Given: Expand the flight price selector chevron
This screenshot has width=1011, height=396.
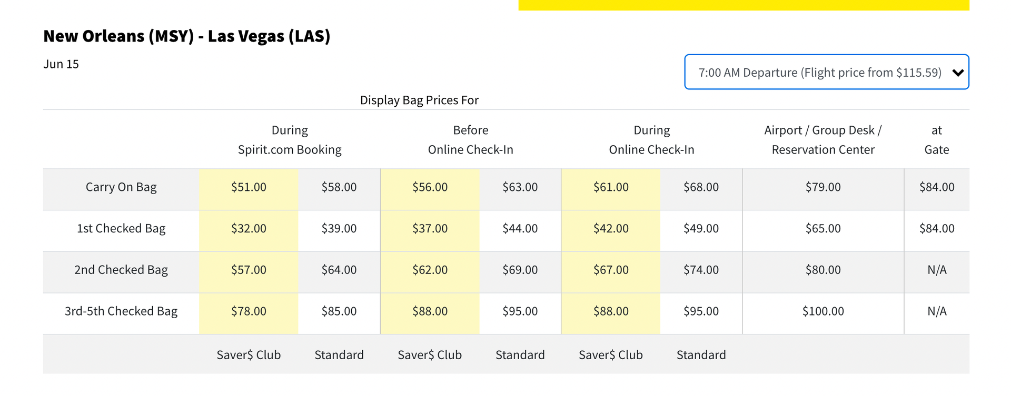Looking at the screenshot, I should pyautogui.click(x=957, y=72).
